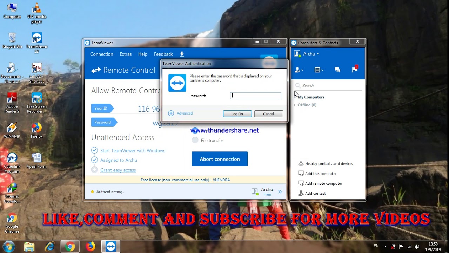Open the Cyberlink YouCam desktop icon
This screenshot has width=449, height=253.
pos(12,163)
